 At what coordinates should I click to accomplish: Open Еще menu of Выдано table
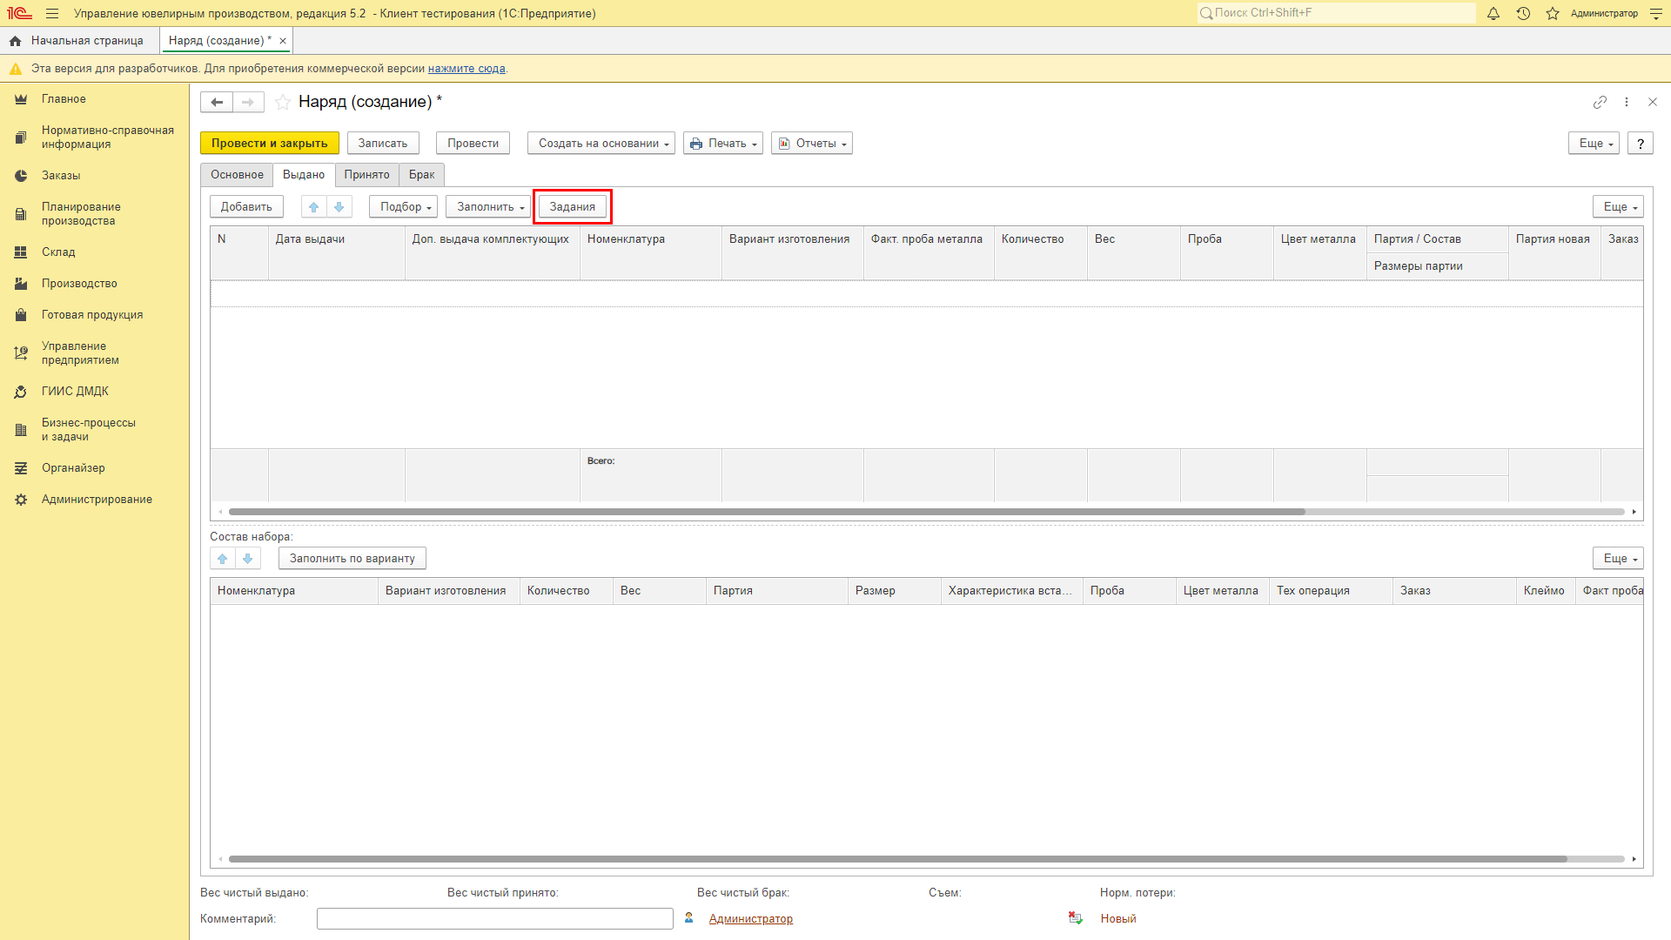coord(1618,206)
